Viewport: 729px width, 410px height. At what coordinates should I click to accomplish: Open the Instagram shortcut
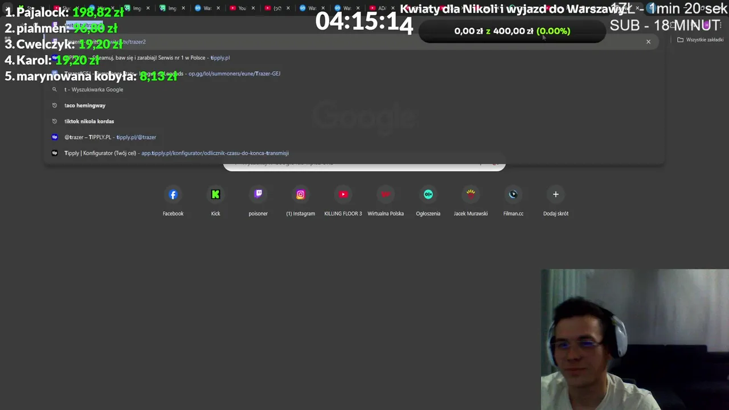[301, 201]
